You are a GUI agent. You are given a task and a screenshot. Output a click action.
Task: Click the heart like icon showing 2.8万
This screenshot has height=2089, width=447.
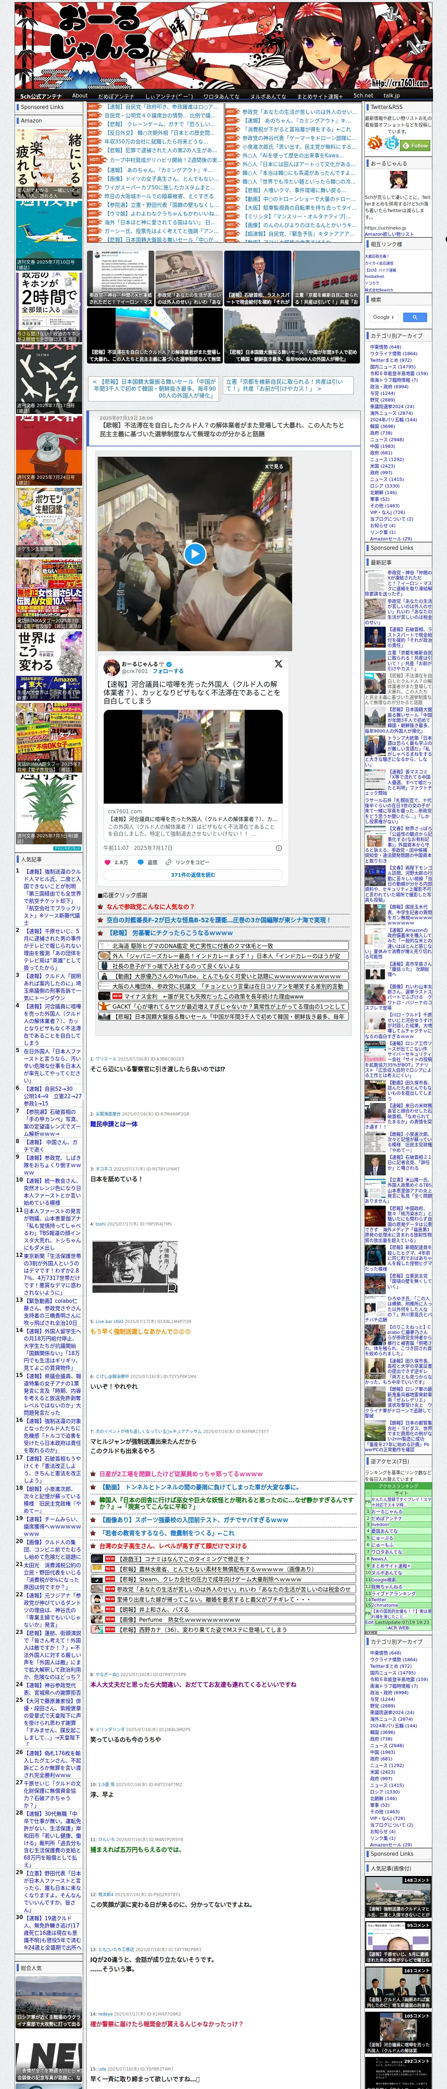pyautogui.click(x=108, y=862)
